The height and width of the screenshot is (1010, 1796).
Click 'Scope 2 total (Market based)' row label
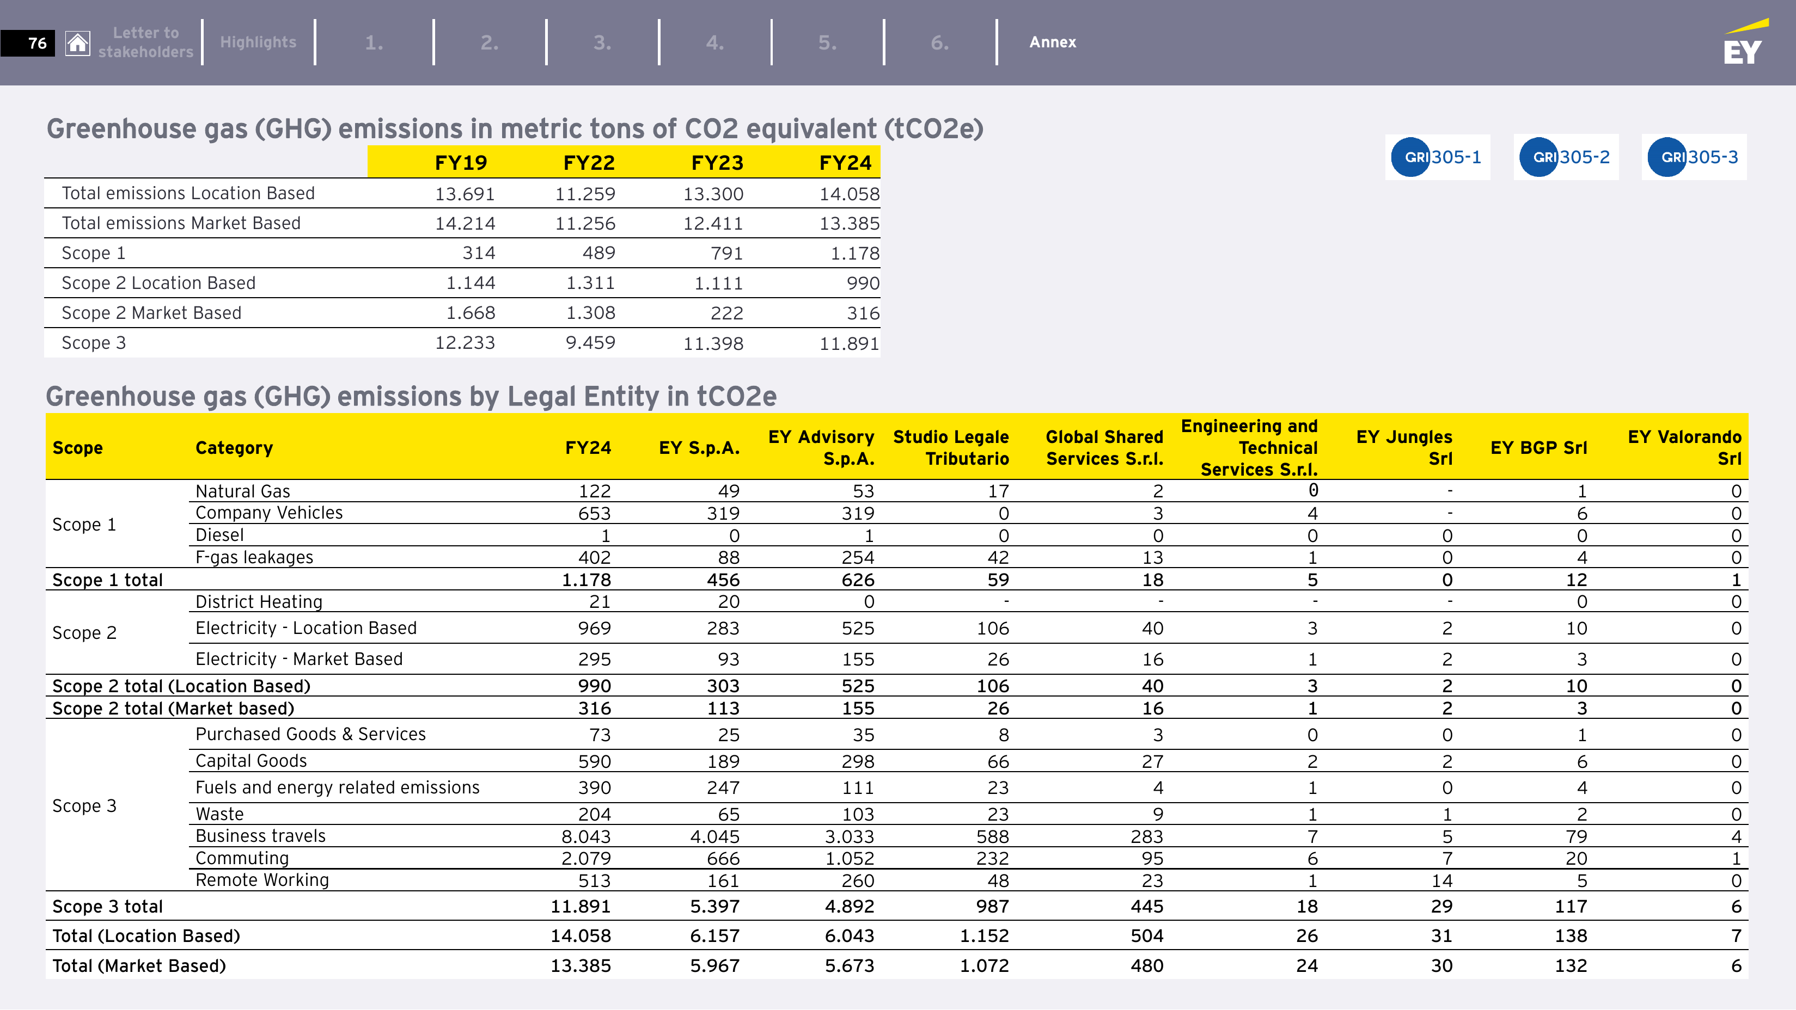174,709
